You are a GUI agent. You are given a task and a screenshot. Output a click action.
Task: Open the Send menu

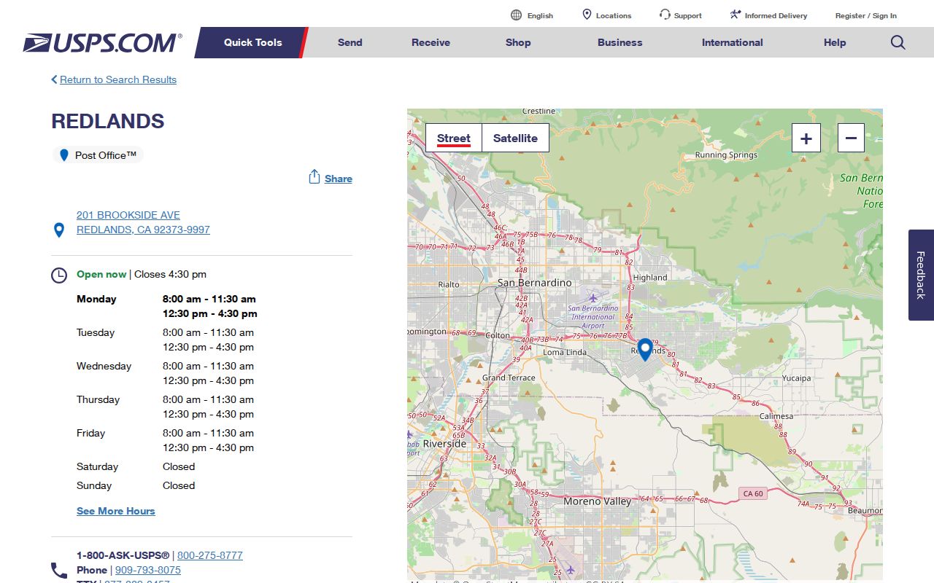[350, 42]
